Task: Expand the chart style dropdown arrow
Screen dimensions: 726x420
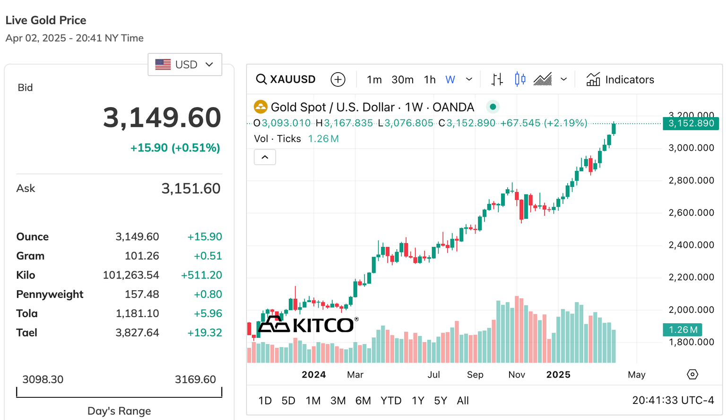Action: coord(563,79)
